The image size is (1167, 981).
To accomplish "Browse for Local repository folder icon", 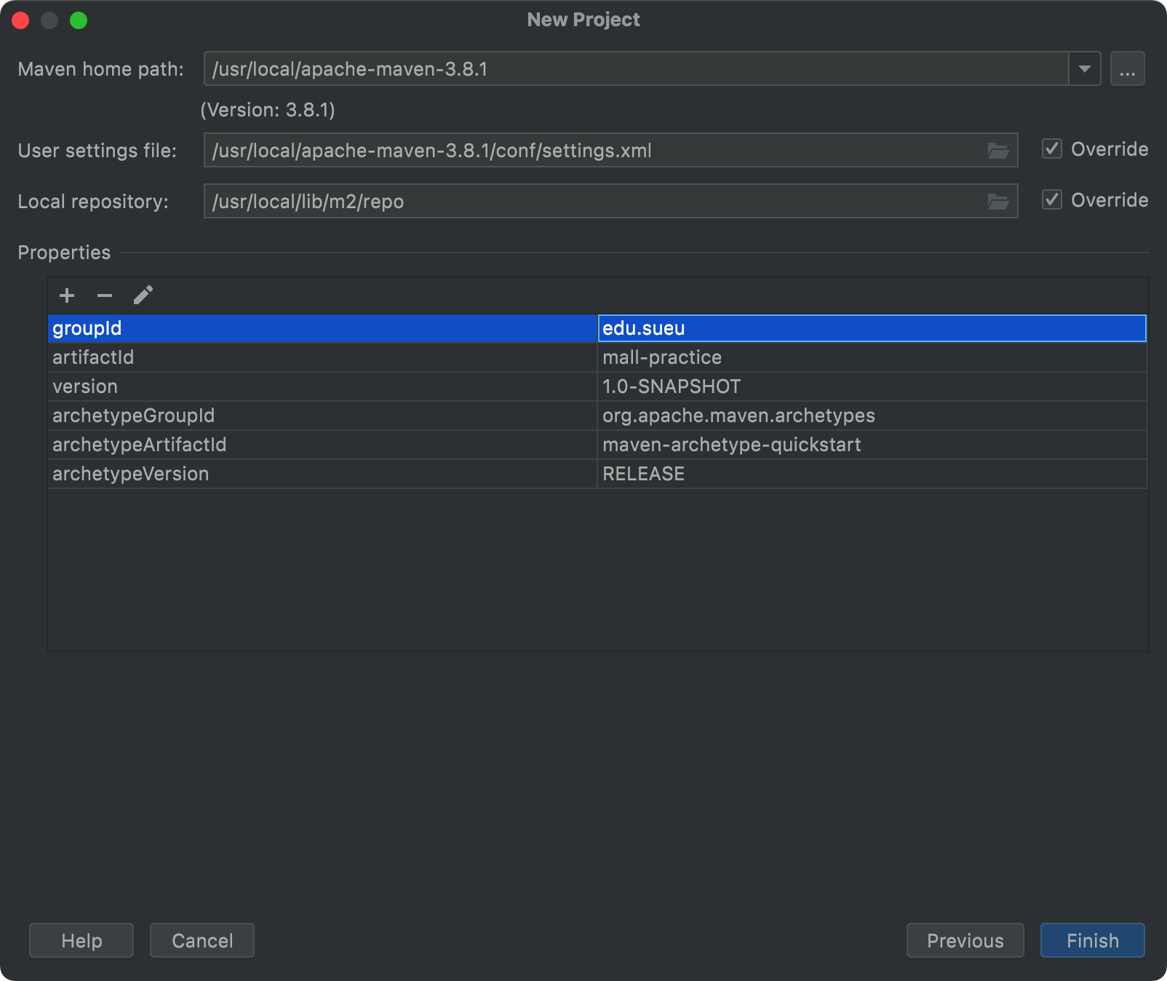I will [x=998, y=202].
